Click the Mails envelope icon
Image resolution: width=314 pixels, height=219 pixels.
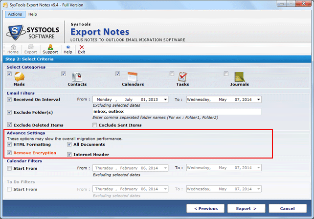[x=19, y=77]
